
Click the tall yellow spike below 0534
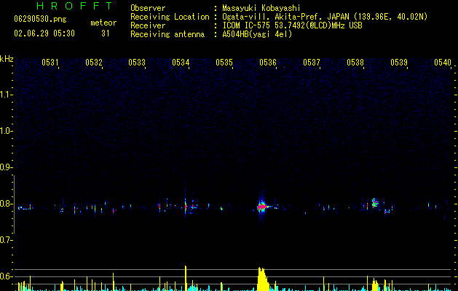coord(186,278)
